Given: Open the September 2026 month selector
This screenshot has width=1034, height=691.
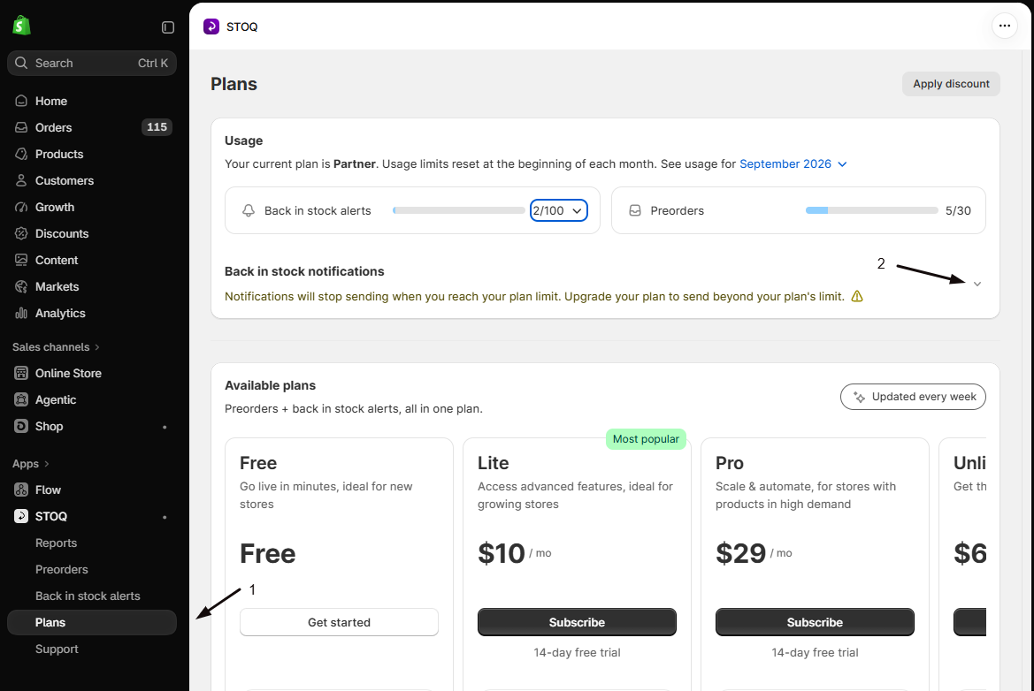Looking at the screenshot, I should (793, 164).
